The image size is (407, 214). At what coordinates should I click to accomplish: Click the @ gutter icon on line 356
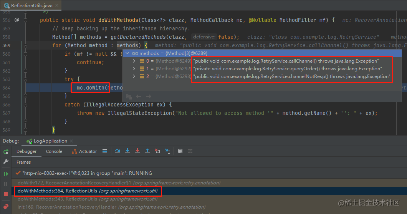tap(17, 20)
